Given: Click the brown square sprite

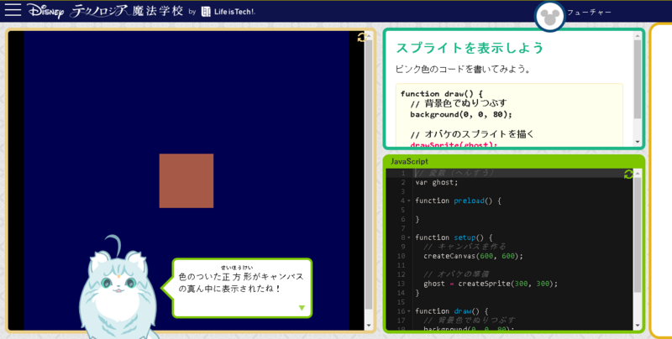Looking at the screenshot, I should tap(186, 180).
